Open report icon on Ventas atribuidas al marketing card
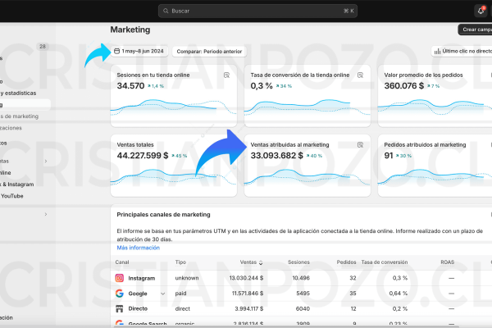Screen dimensions: 492x328 point(361,143)
